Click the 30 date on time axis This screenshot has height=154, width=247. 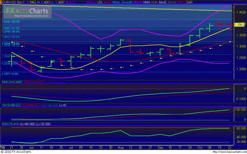click(111, 148)
